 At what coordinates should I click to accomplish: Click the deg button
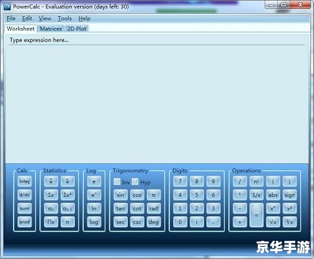coord(154,222)
